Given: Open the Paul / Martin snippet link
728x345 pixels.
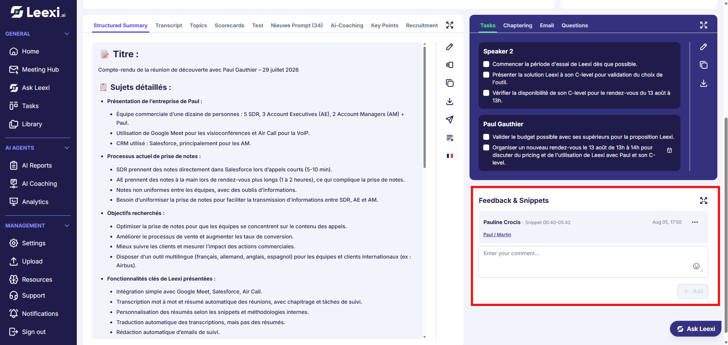Looking at the screenshot, I should 497,235.
